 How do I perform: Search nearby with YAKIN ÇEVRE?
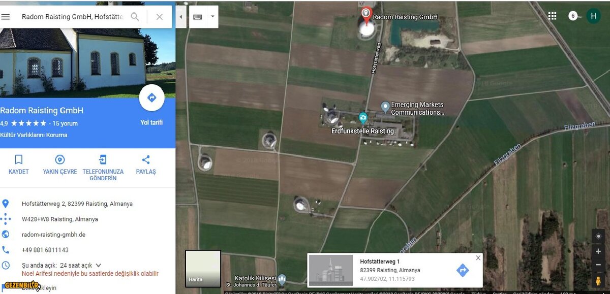(60, 165)
